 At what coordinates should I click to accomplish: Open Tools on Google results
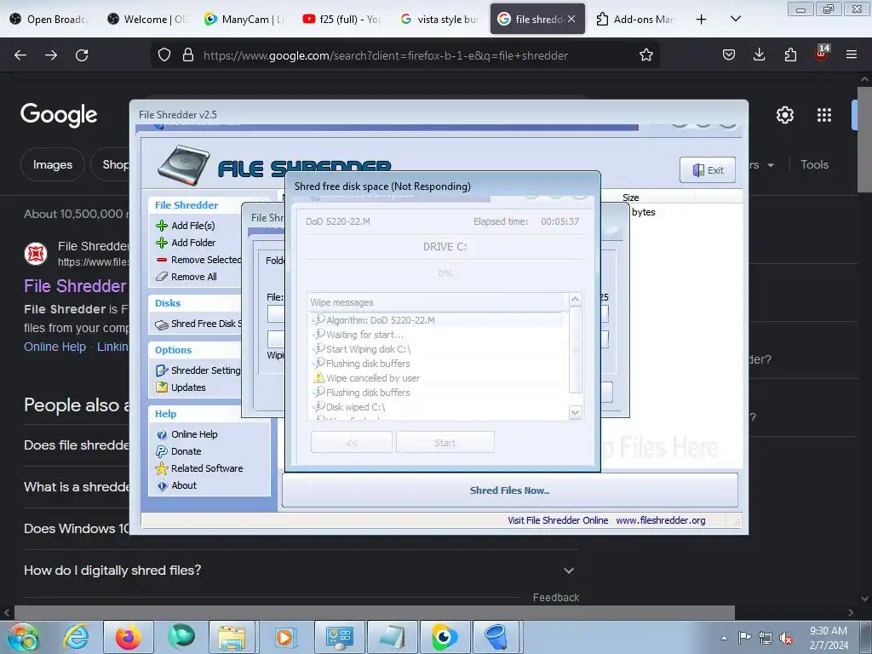click(814, 164)
